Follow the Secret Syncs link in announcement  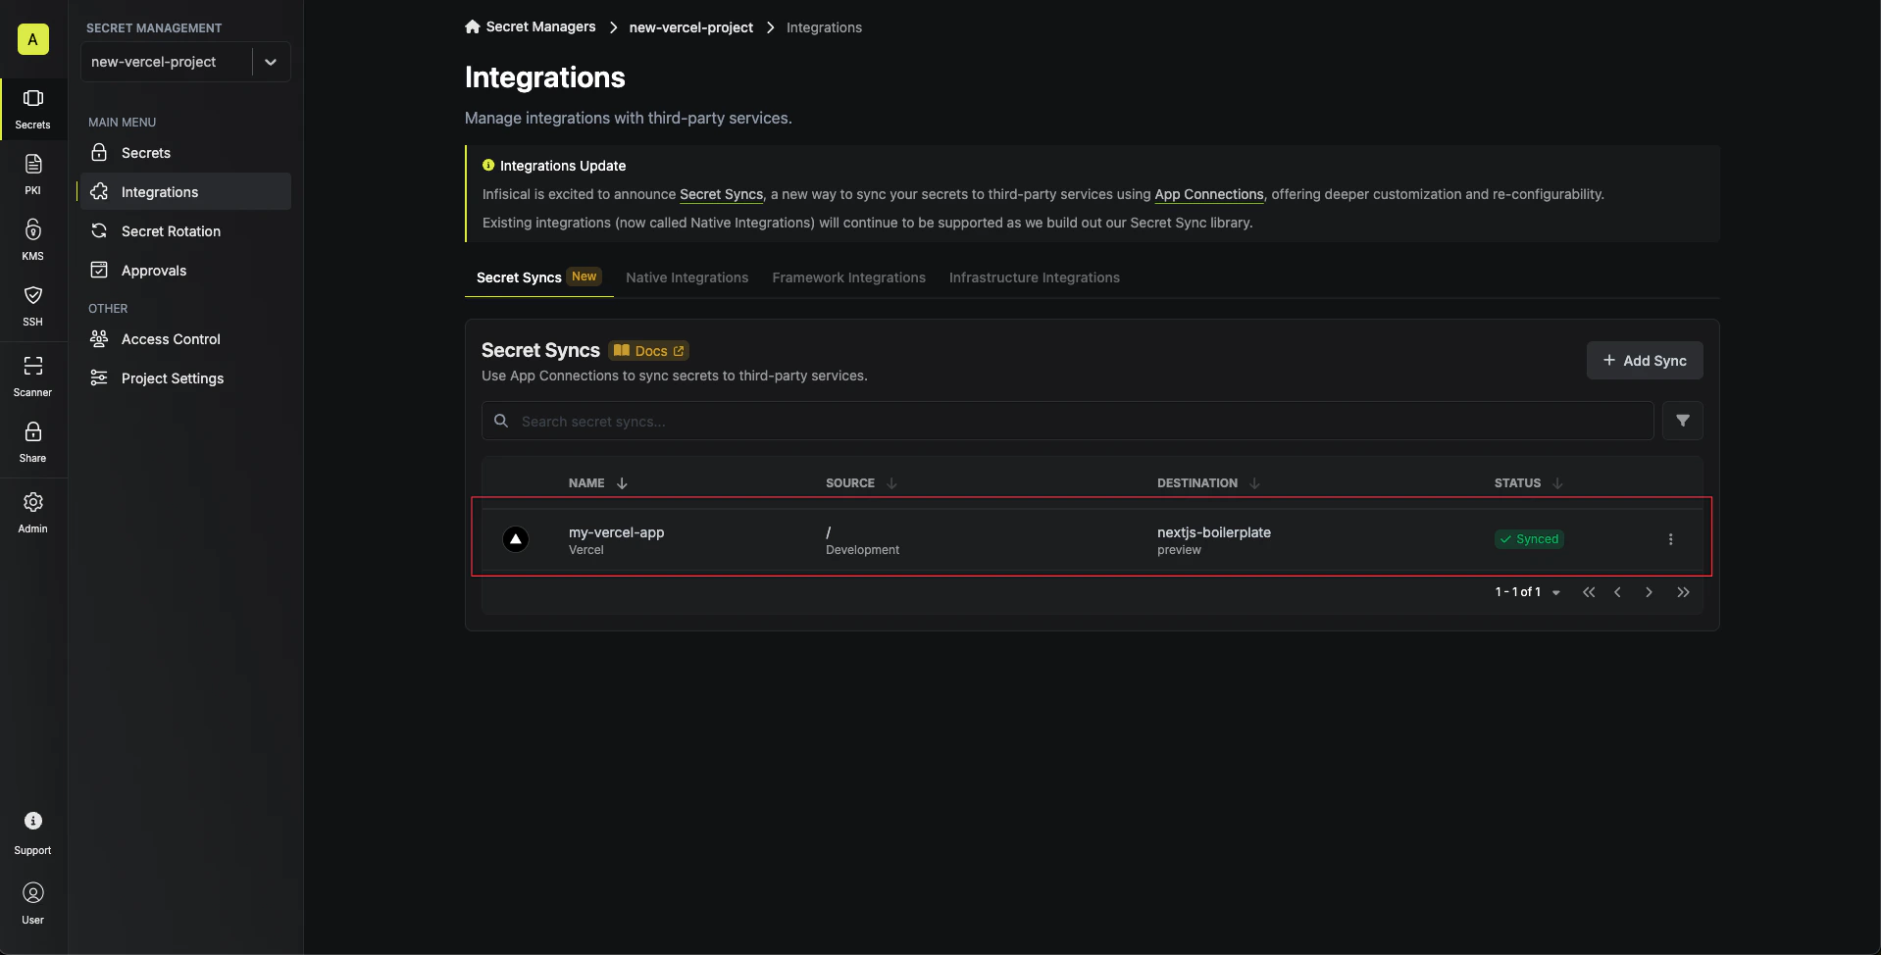click(x=721, y=194)
